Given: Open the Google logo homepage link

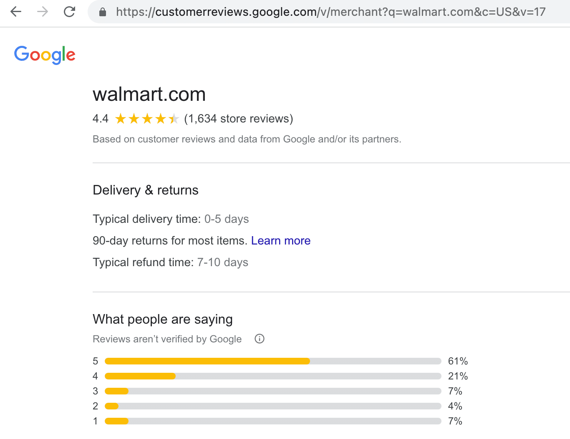Looking at the screenshot, I should tap(45, 55).
